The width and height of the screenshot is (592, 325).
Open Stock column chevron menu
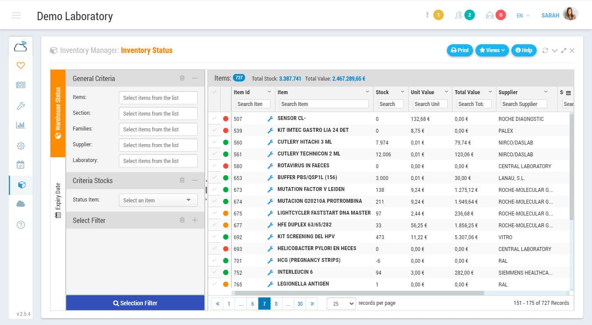(402, 92)
